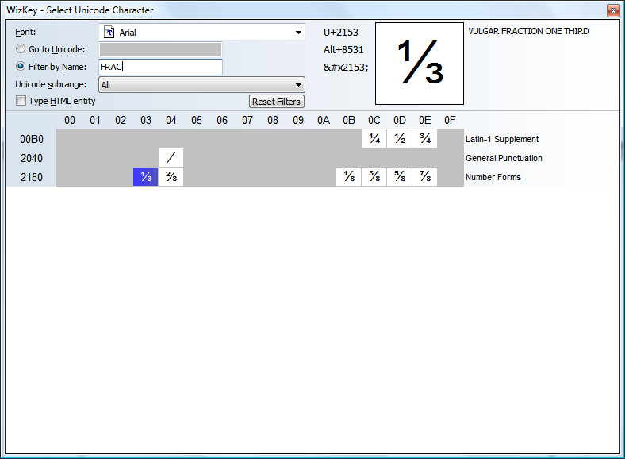The height and width of the screenshot is (459, 625).
Task: Click the 0F column header
Action: tap(450, 120)
